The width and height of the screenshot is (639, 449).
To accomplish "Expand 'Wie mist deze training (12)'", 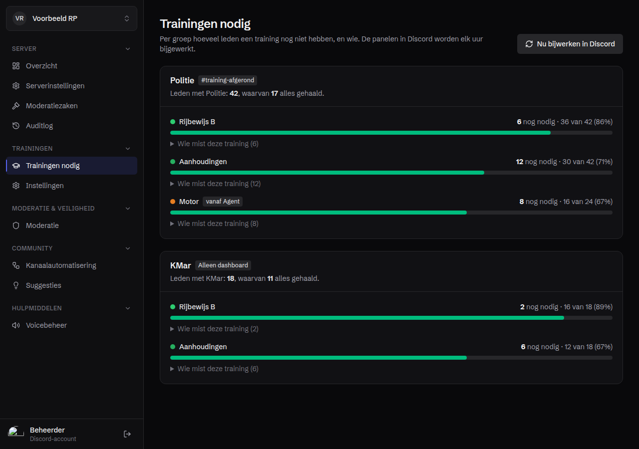I will point(216,184).
